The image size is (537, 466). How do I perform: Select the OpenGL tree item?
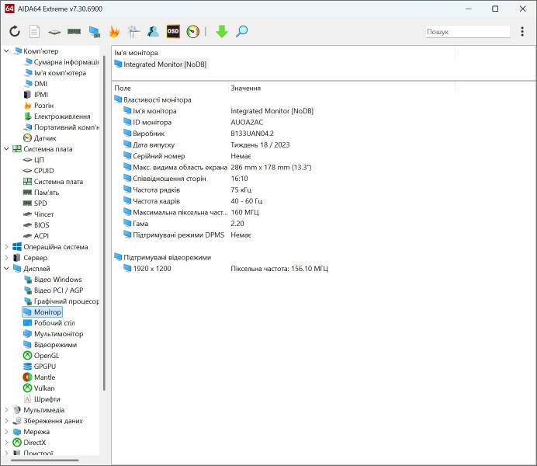[x=41, y=356]
